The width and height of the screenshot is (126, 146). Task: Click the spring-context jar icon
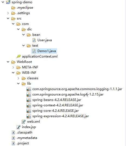pos(29,105)
